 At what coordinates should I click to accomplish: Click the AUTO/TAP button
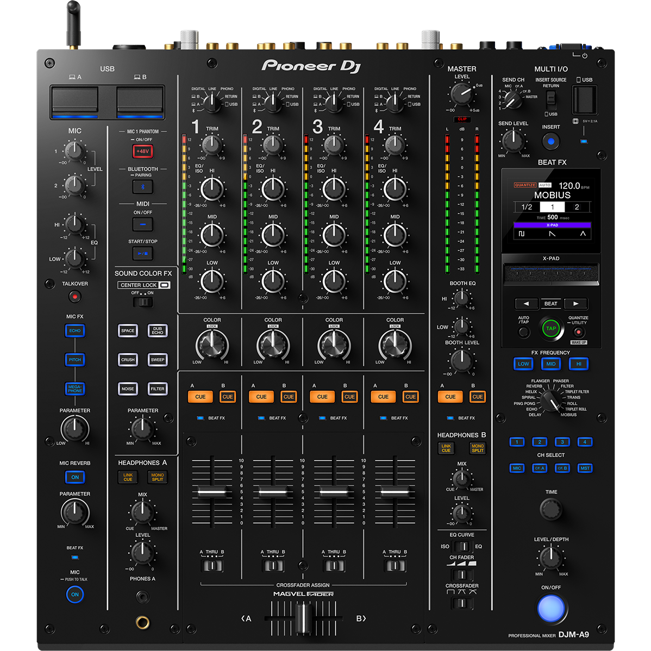[x=524, y=332]
